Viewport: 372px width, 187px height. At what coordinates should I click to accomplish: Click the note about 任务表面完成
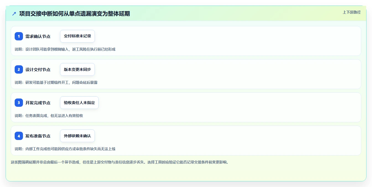point(49,116)
